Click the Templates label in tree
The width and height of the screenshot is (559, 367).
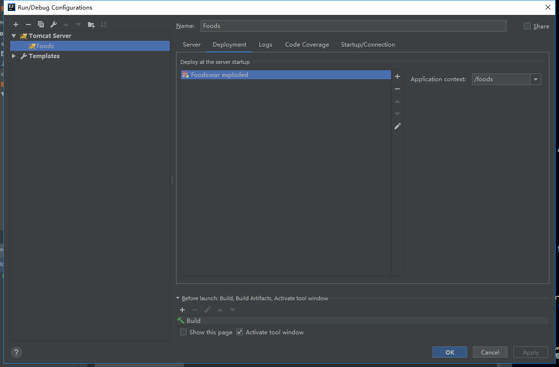[44, 56]
